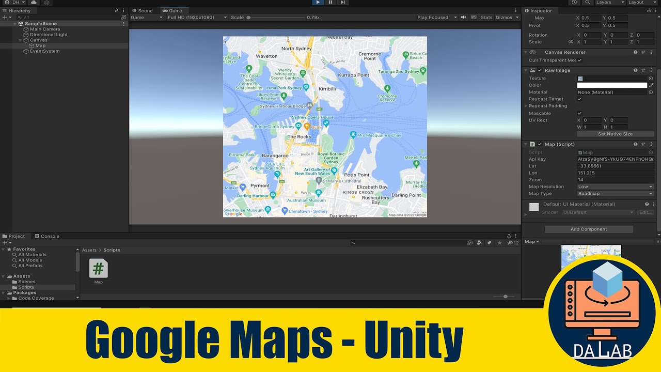Disable the Raw Image component checkbox
This screenshot has width=661, height=372.
540,70
